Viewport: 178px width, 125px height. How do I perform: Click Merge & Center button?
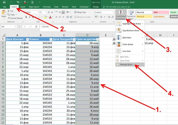(x=84, y=17)
